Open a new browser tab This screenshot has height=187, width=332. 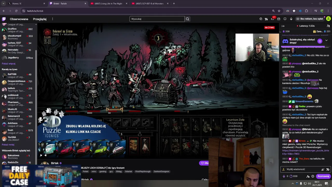tap(174, 3)
